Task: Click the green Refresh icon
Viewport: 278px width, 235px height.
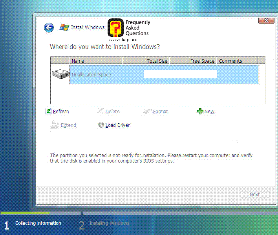Action: click(49, 112)
